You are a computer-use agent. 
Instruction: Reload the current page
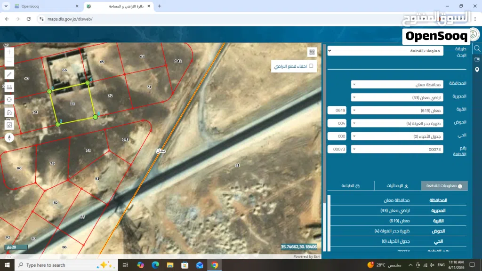(x=29, y=19)
